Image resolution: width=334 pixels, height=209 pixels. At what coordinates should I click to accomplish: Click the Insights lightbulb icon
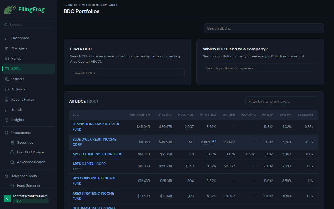coord(7,120)
